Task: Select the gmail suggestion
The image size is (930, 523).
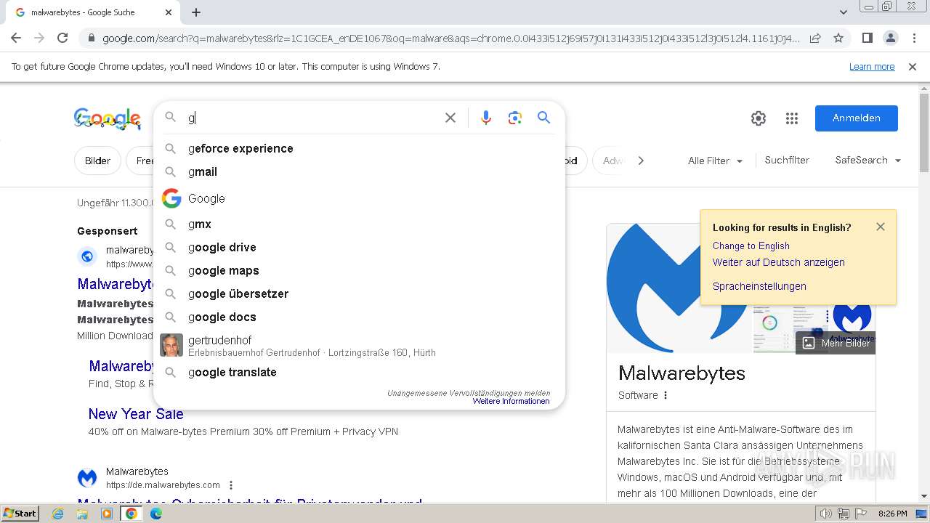Action: [359, 171]
